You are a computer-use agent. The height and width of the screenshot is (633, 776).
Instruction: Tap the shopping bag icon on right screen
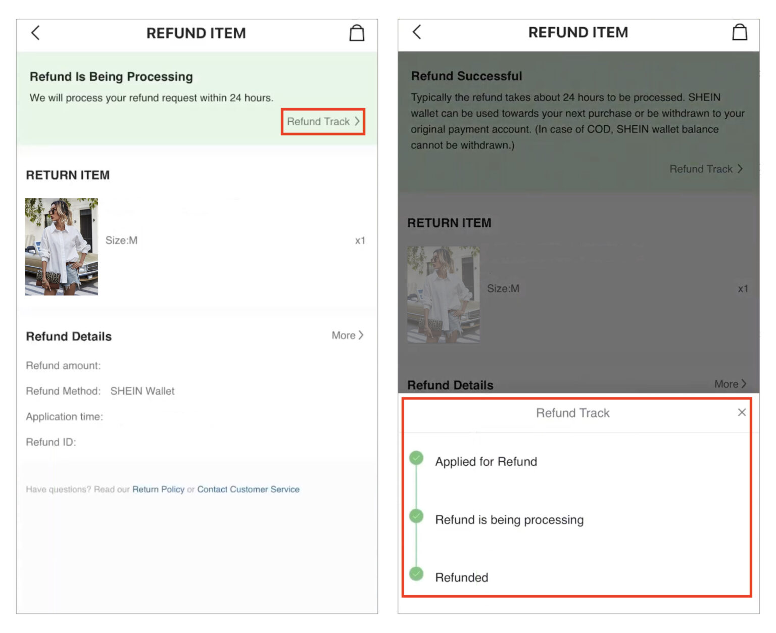click(x=740, y=31)
